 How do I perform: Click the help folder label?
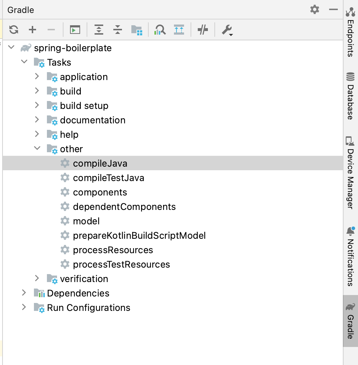click(x=69, y=135)
